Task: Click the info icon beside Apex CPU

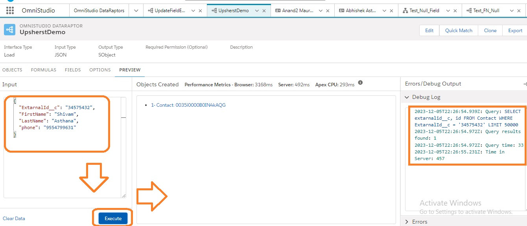Action: point(360,83)
